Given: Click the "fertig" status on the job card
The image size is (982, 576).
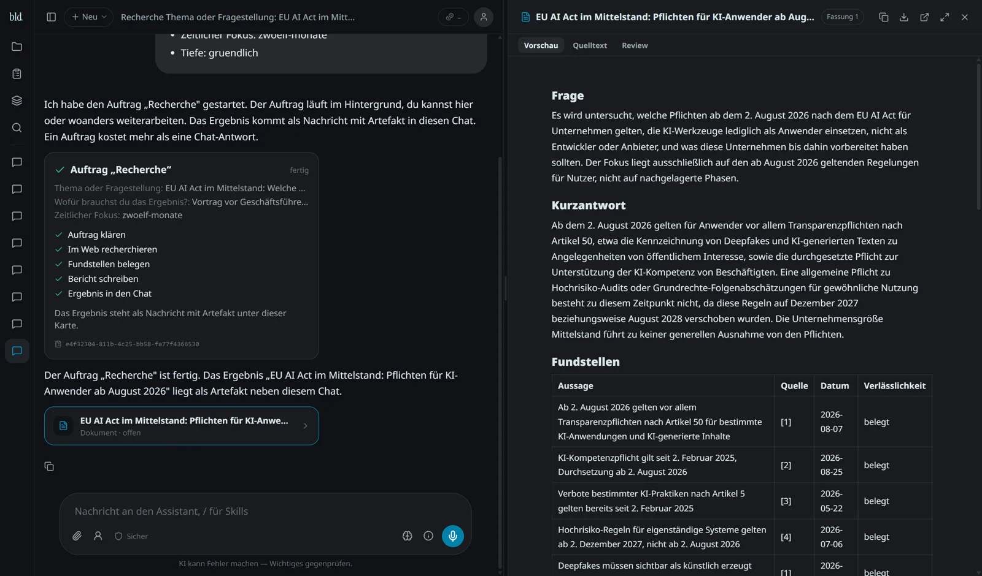Looking at the screenshot, I should pos(300,170).
